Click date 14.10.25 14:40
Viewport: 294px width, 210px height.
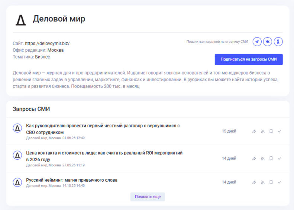point(74,185)
